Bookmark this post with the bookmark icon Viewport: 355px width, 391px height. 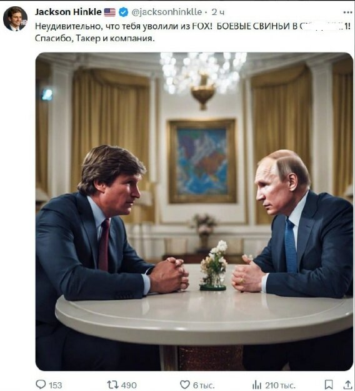pyautogui.click(x=329, y=385)
